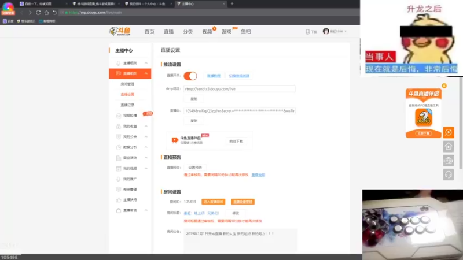Image resolution: width=463 pixels, height=260 pixels.
Task: Click the browser's colorful logo icon
Action: (8, 8)
